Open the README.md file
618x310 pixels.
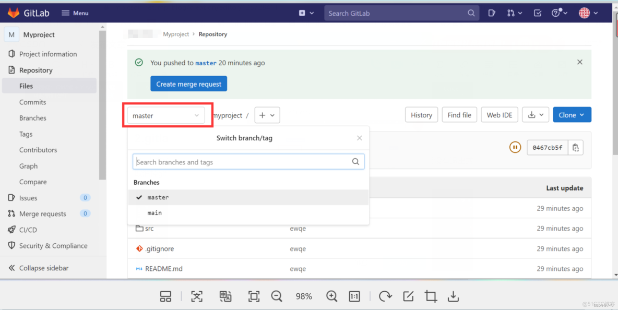click(x=163, y=269)
